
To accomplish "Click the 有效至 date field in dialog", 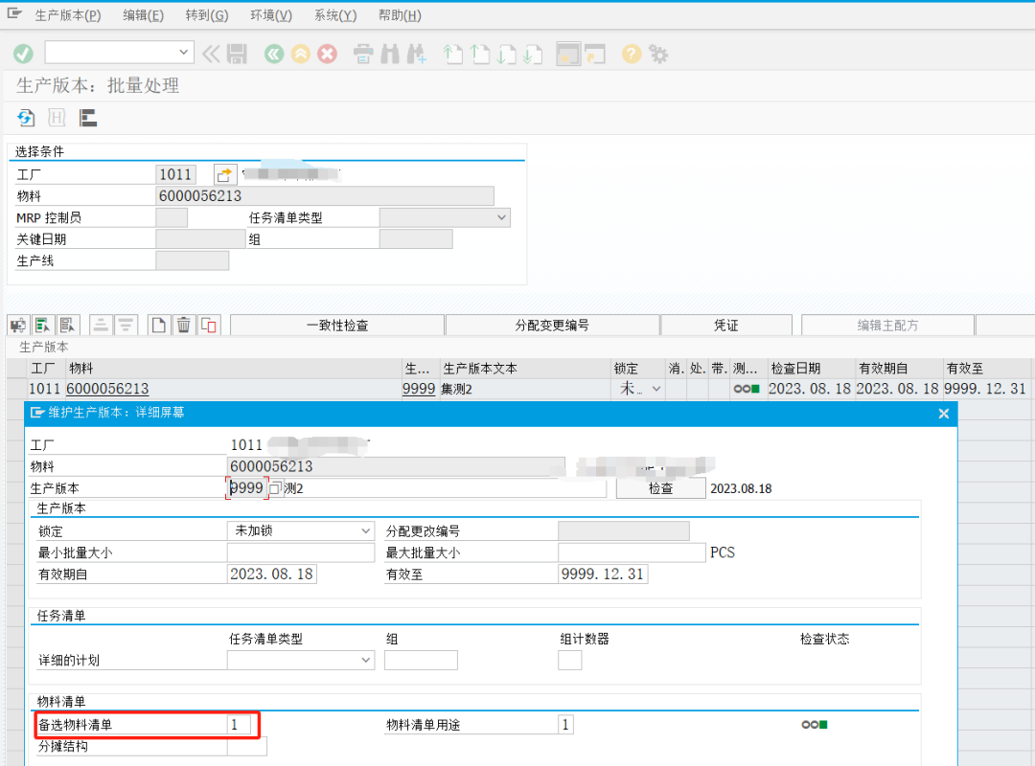I will pos(603,574).
